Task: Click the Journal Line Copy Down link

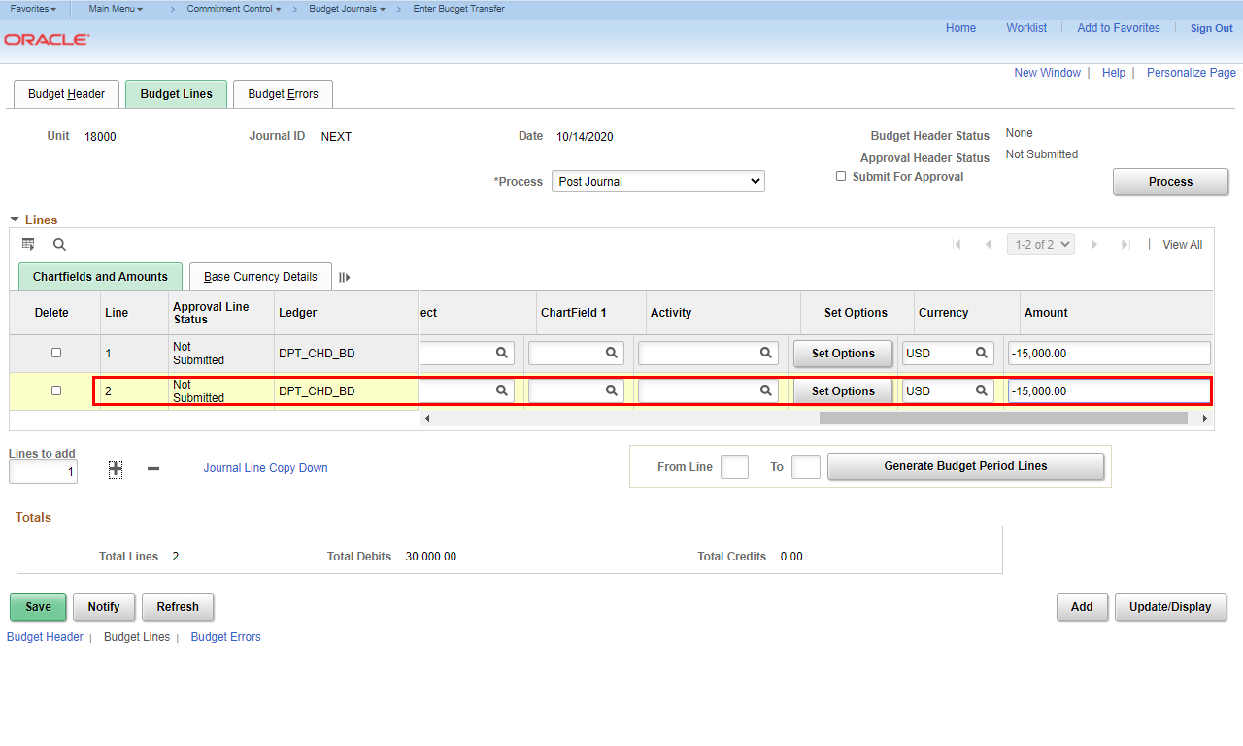Action: pyautogui.click(x=265, y=468)
